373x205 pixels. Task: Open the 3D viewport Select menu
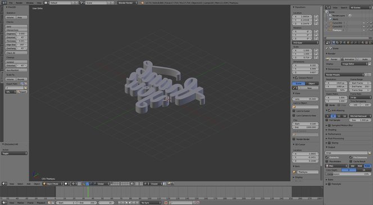click(20, 184)
